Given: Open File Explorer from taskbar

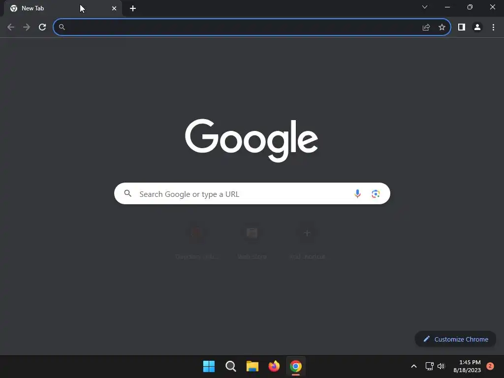Looking at the screenshot, I should click(252, 366).
